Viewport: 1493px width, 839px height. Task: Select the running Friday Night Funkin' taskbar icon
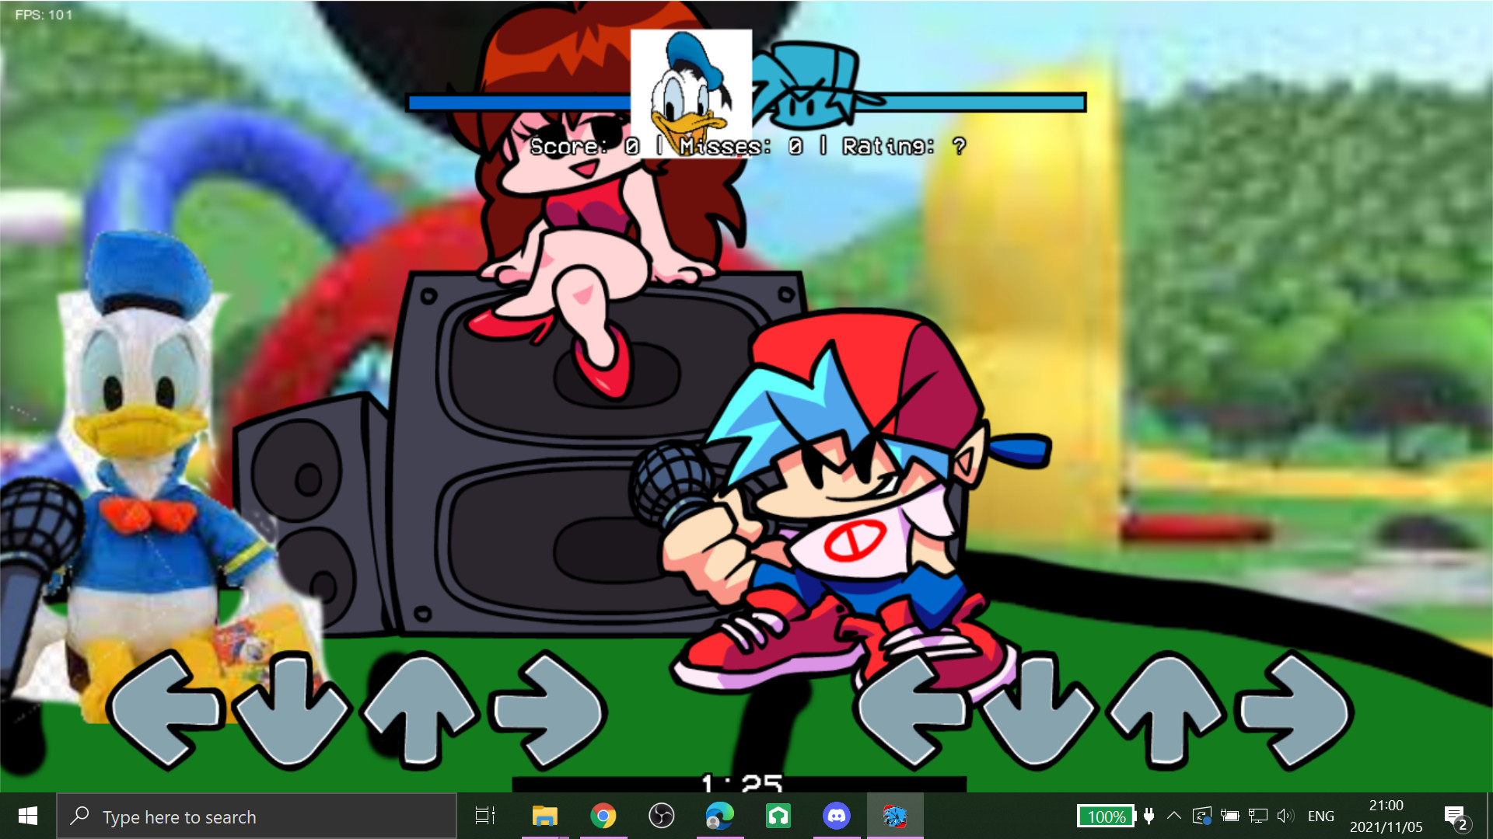[894, 816]
